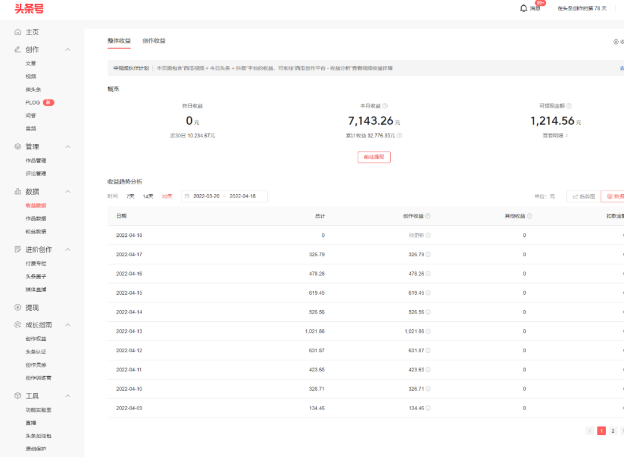Collapse the 数据 sidebar section
Screen dimensions: 624x457
pos(68,192)
